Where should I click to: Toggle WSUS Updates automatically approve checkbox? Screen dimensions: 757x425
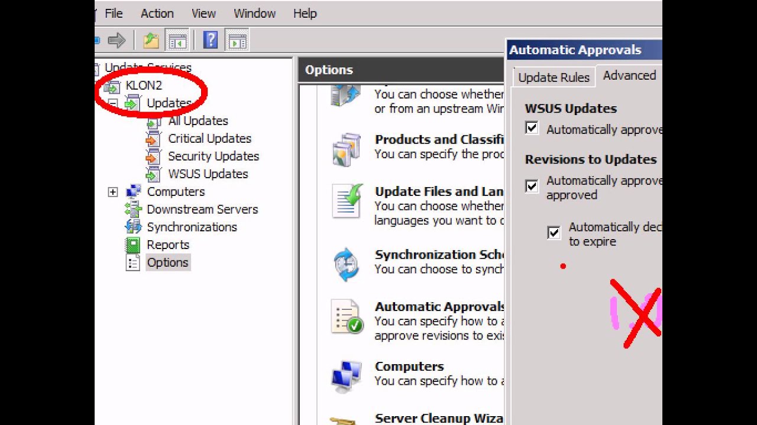(x=532, y=128)
